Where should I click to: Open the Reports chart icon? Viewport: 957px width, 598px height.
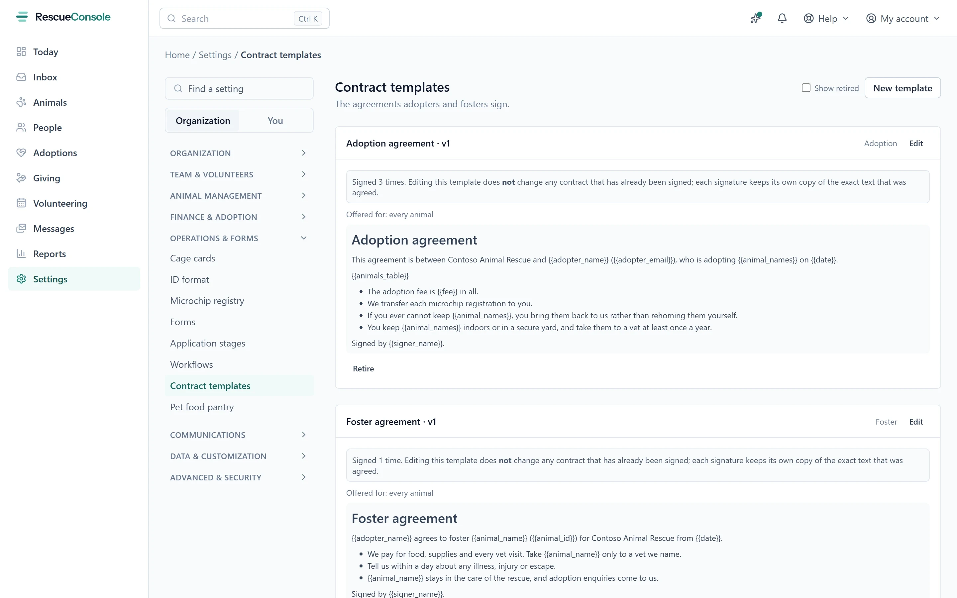21,254
